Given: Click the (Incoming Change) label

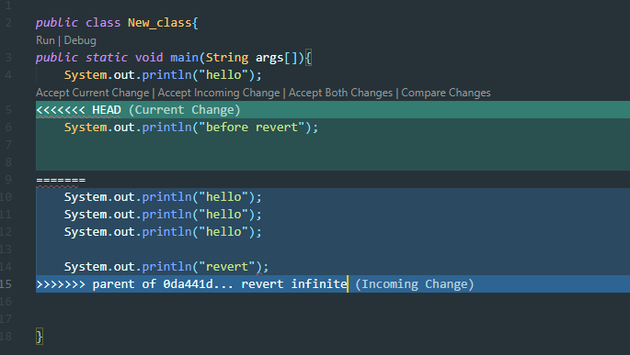Looking at the screenshot, I should click(414, 284).
